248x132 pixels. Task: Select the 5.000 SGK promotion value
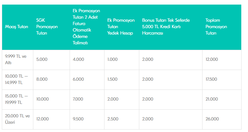click(42, 59)
